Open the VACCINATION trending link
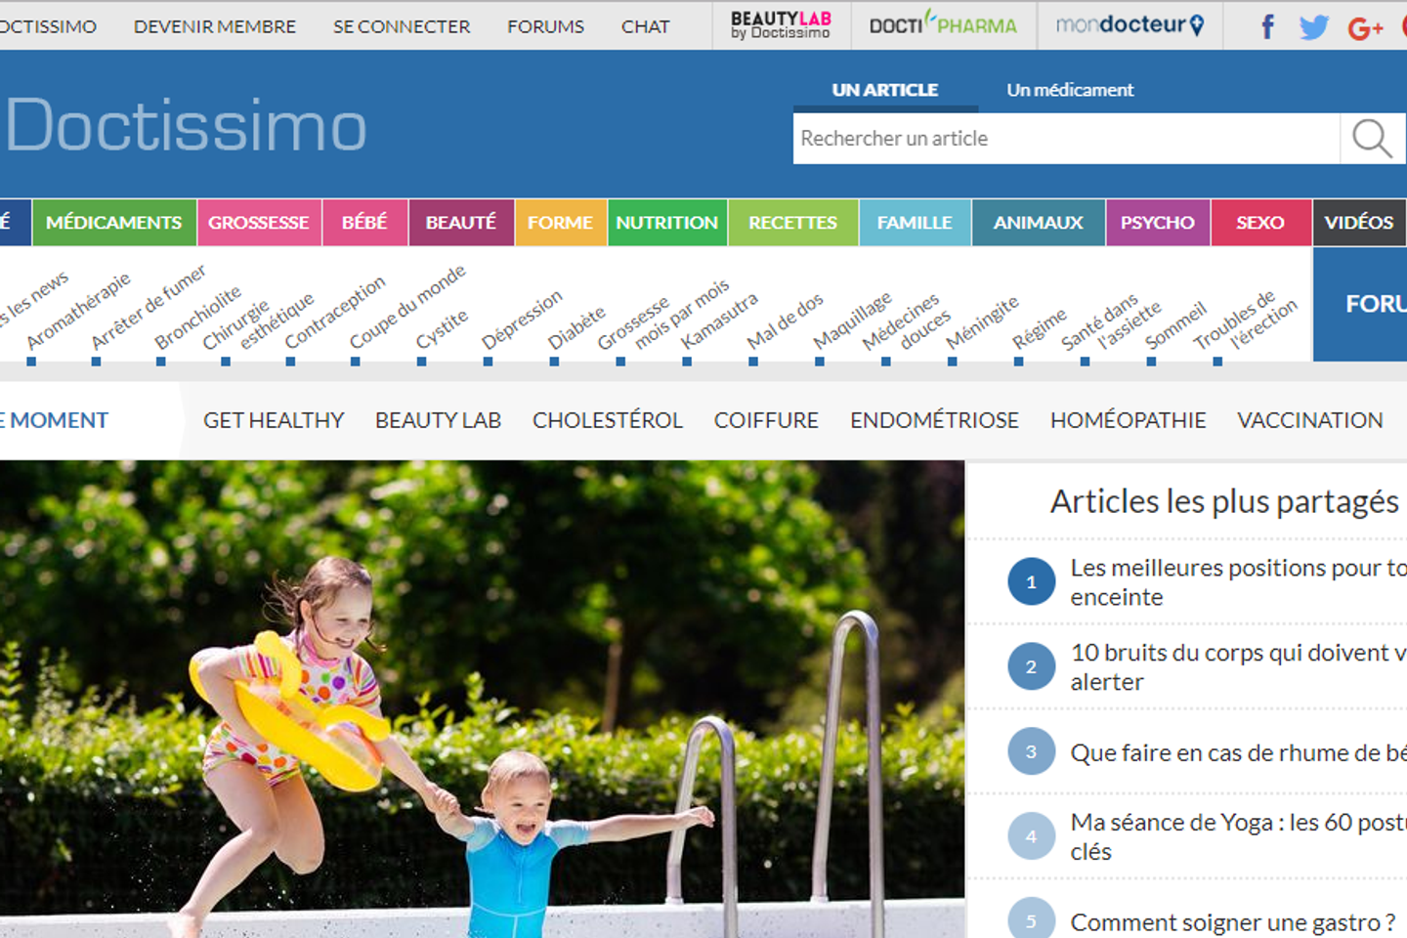Screen dimensions: 1407x938 click(x=1310, y=420)
